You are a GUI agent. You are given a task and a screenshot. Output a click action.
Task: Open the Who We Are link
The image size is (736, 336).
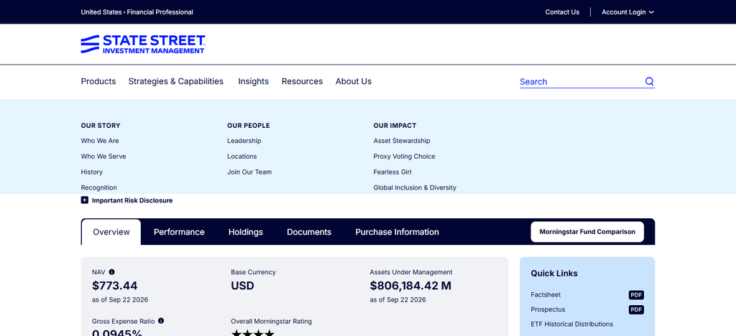click(x=100, y=141)
